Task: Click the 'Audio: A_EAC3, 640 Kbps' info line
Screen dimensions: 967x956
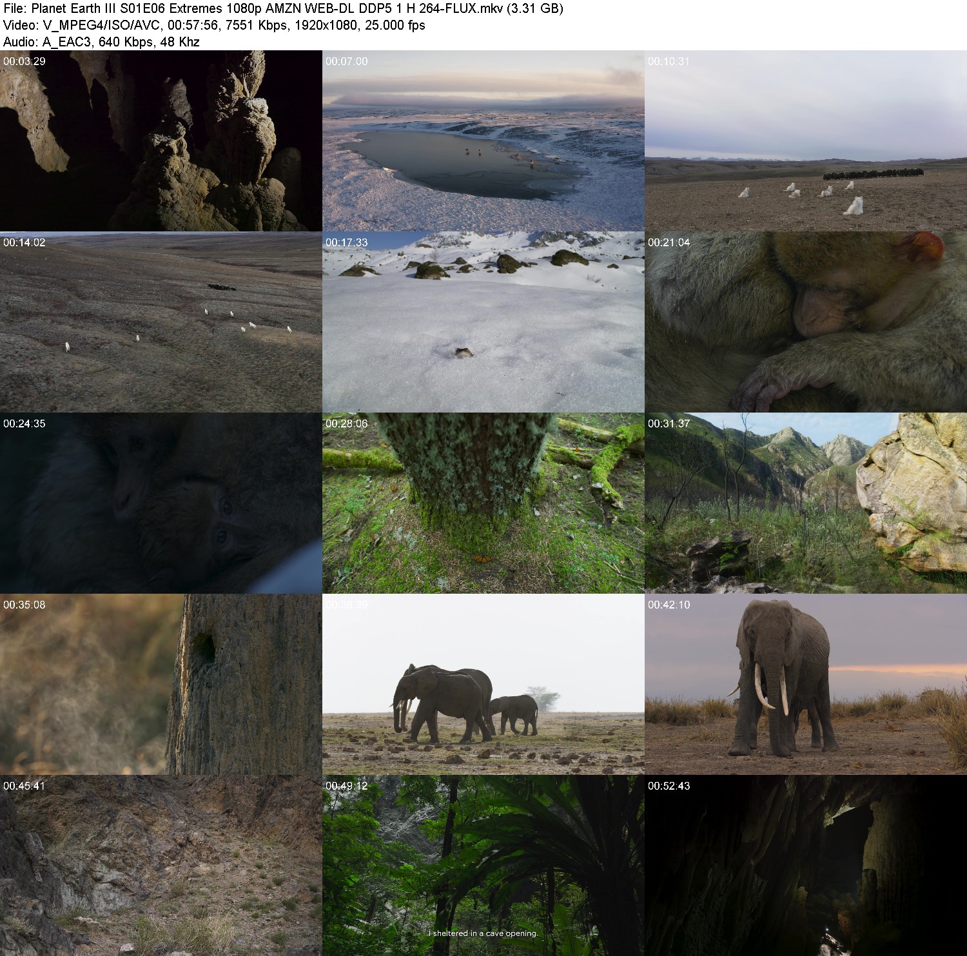Action: (x=101, y=42)
